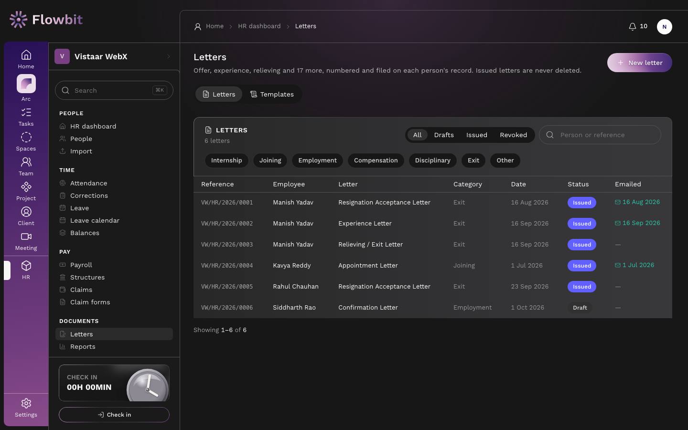Open Leave calendar in sidebar
The height and width of the screenshot is (430, 688).
tap(95, 220)
